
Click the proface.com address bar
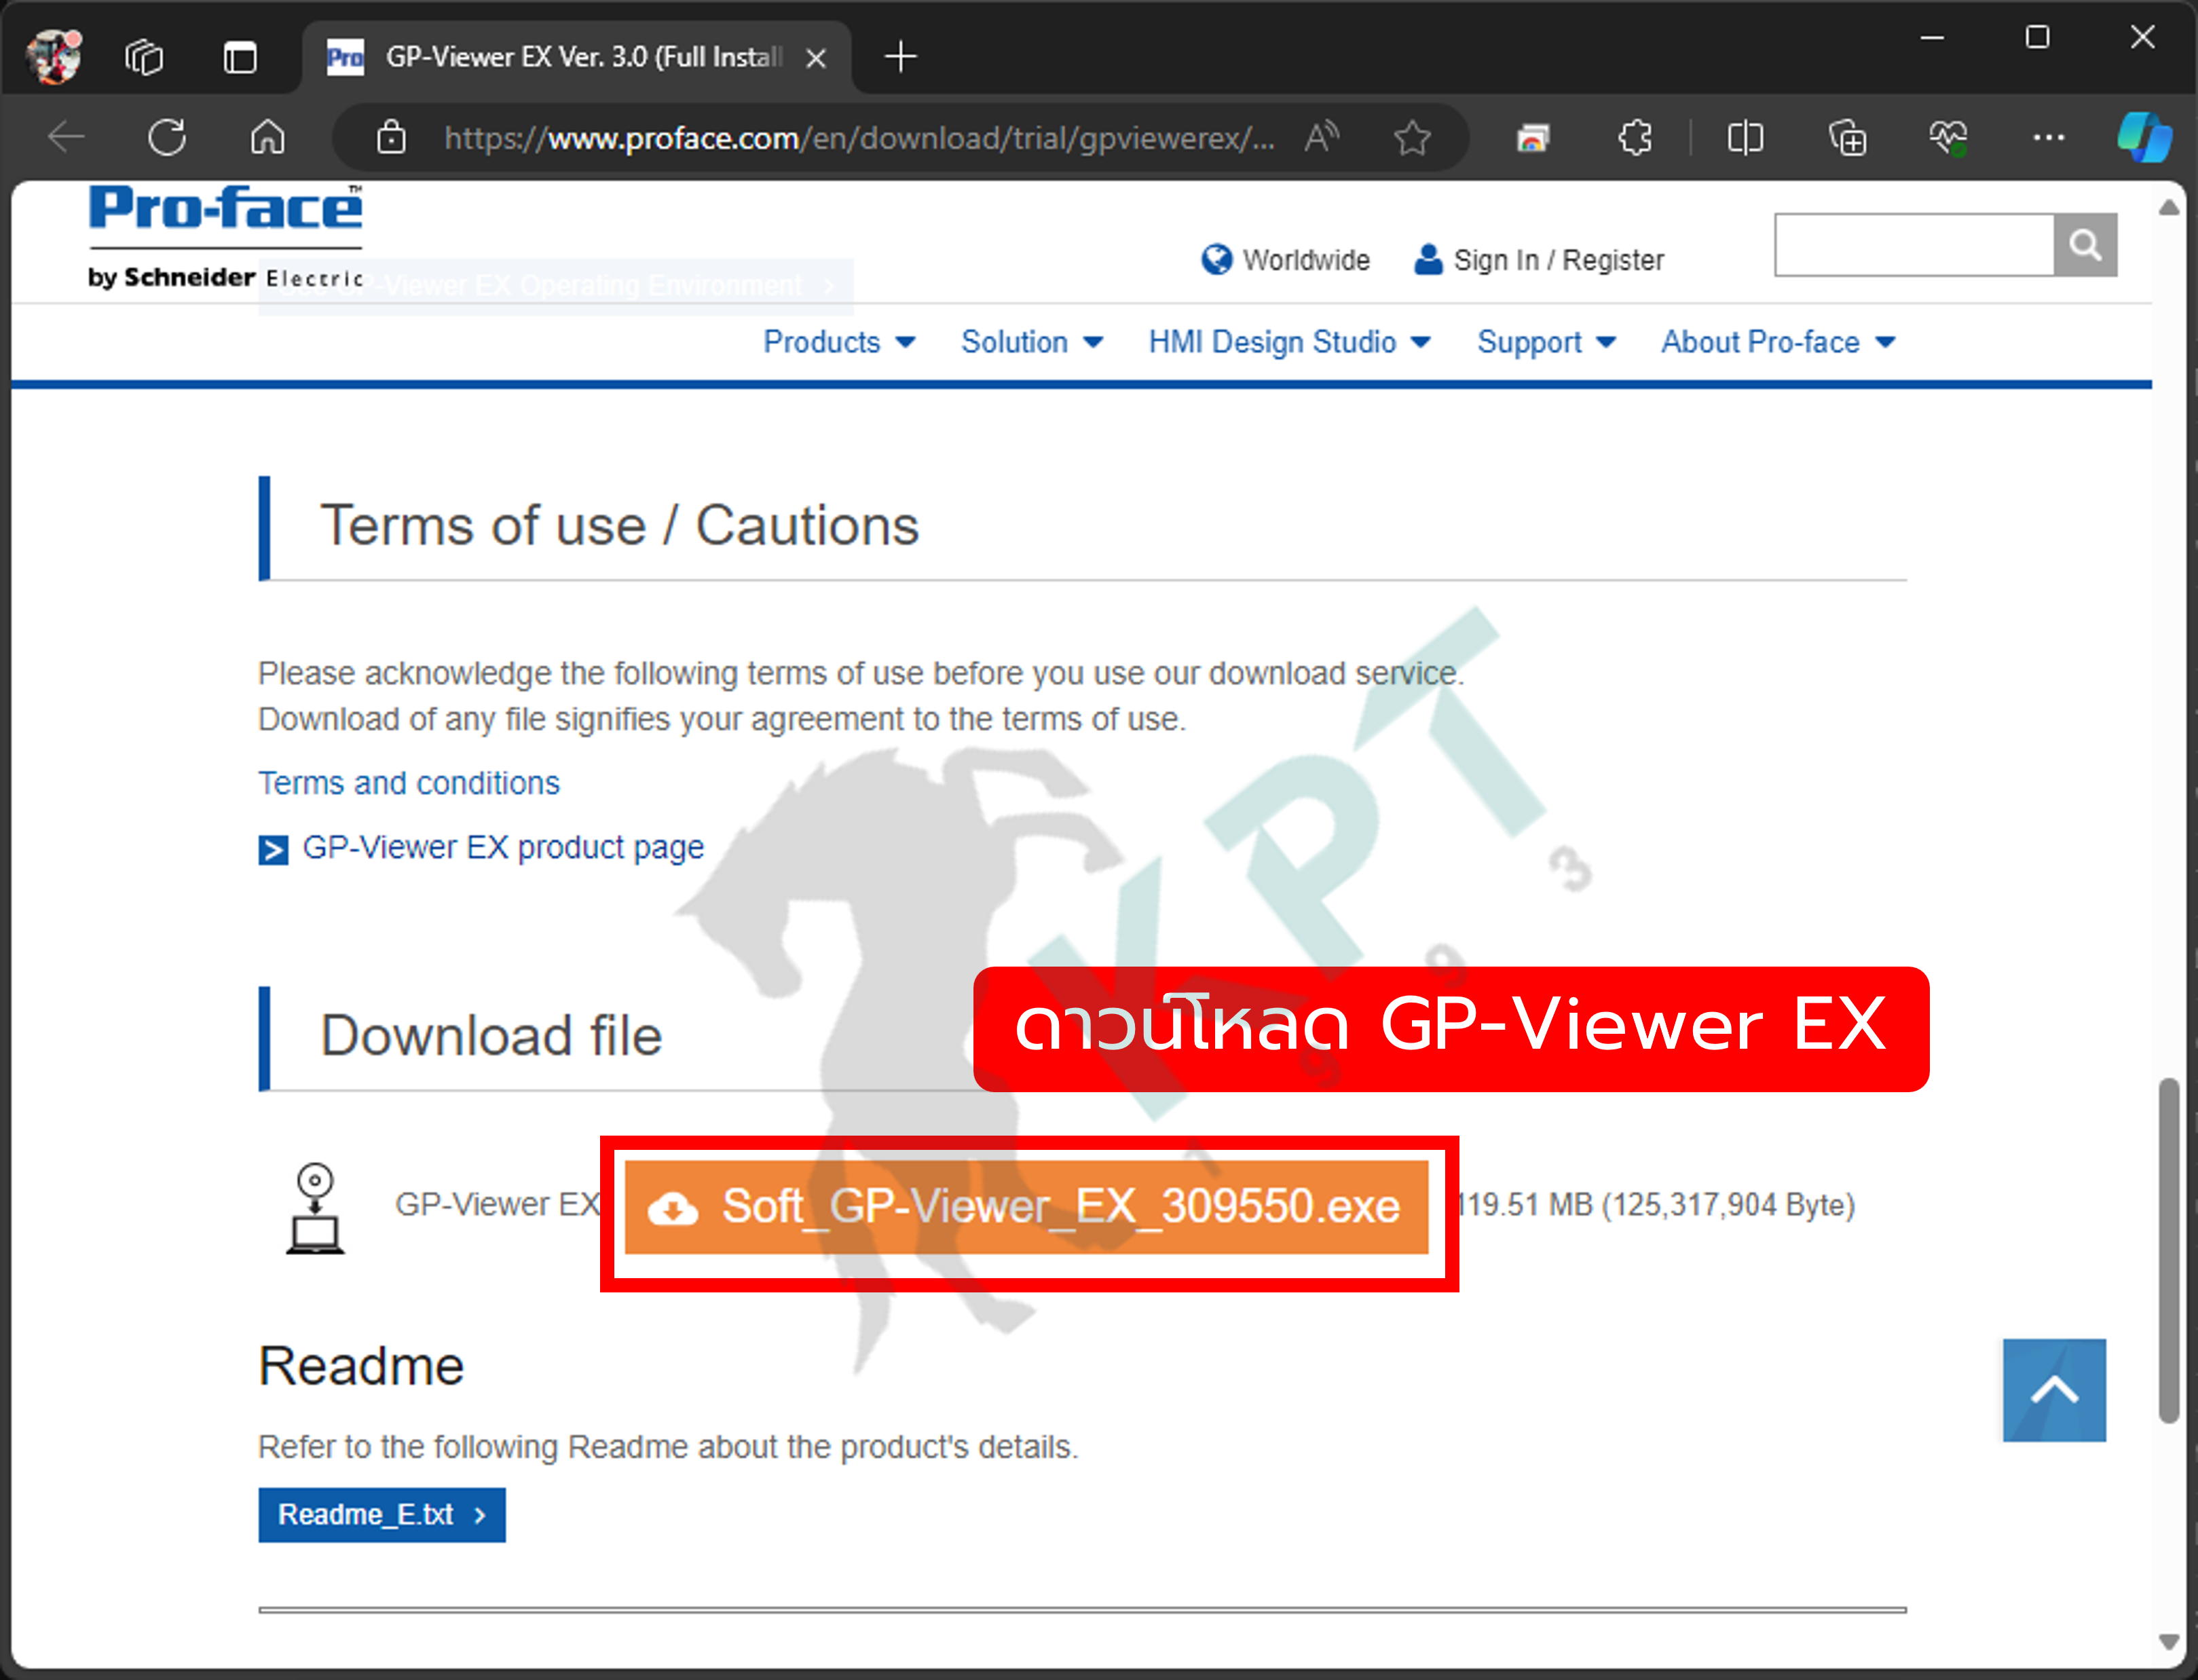860,138
